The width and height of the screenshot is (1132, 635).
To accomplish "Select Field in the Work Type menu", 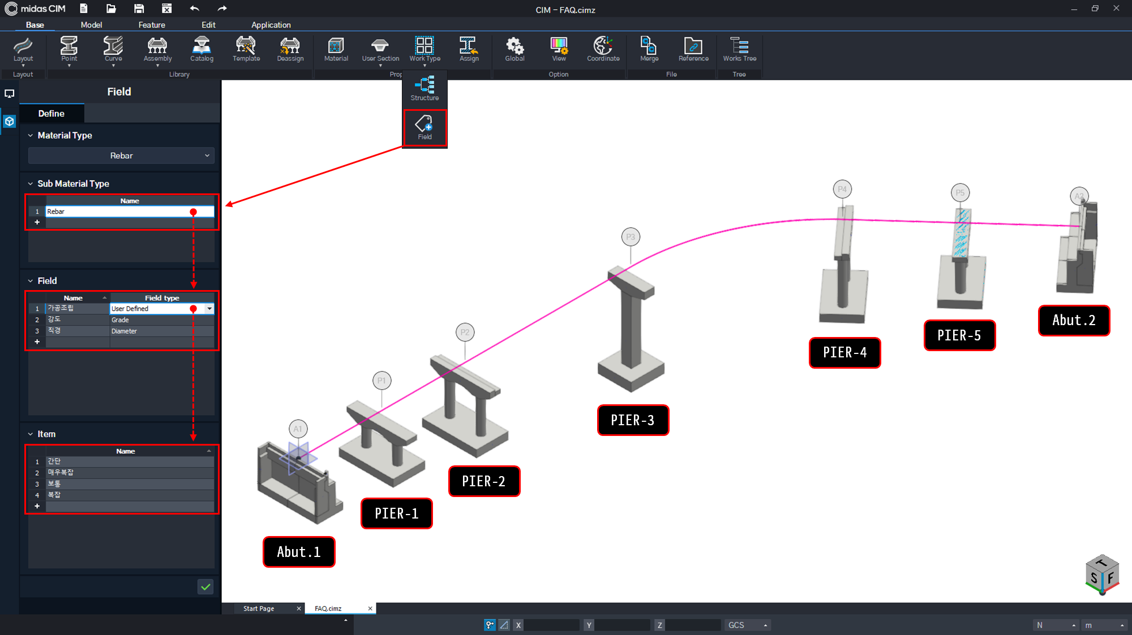I will pyautogui.click(x=424, y=128).
